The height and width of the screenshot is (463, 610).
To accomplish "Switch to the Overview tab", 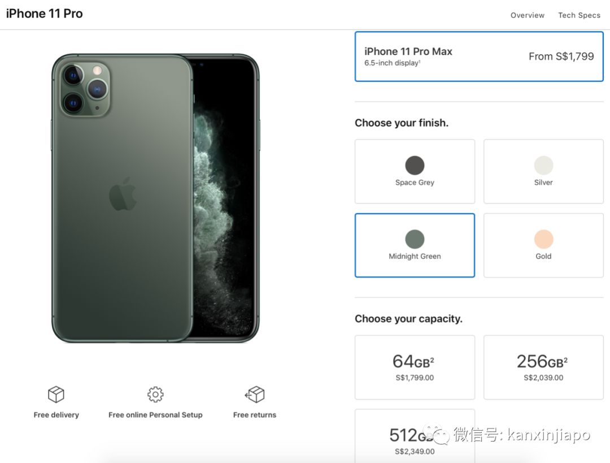I will point(527,15).
